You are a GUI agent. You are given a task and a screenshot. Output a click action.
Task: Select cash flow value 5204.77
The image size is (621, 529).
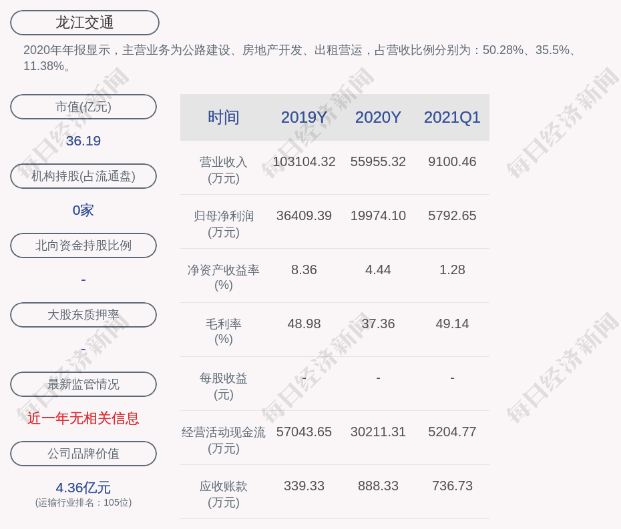(452, 432)
